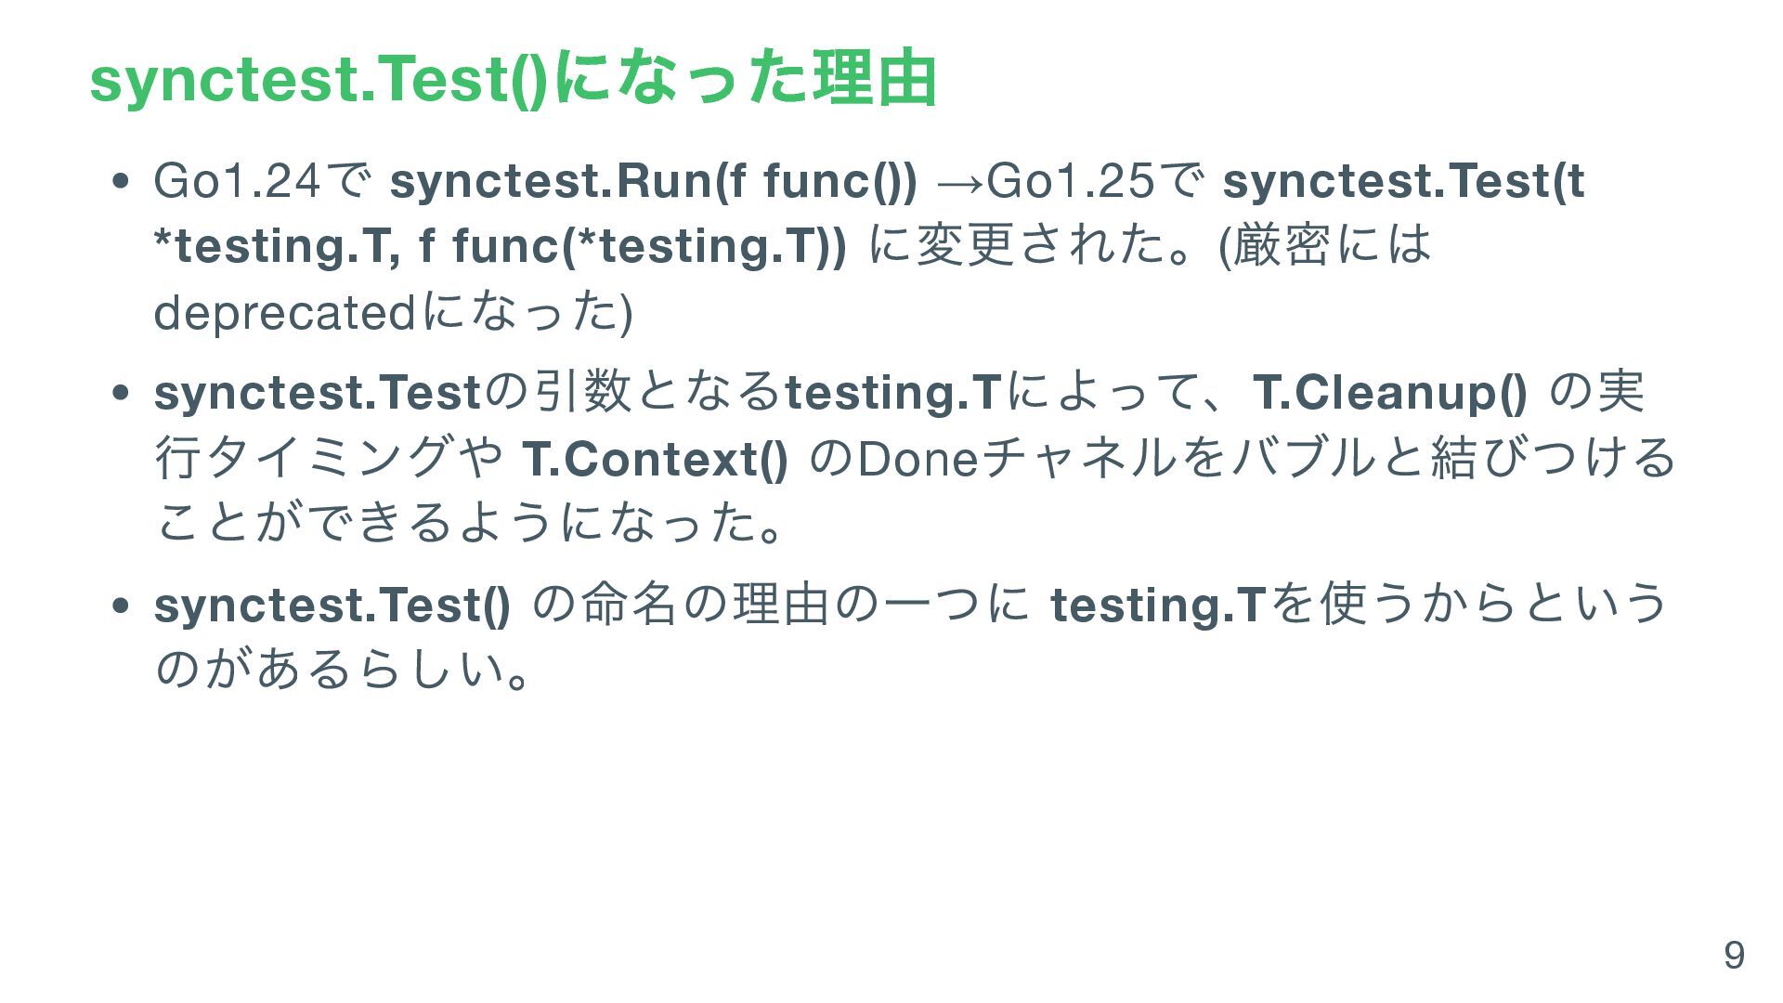Click the slide title synctest.Test()になった理由

[x=513, y=80]
